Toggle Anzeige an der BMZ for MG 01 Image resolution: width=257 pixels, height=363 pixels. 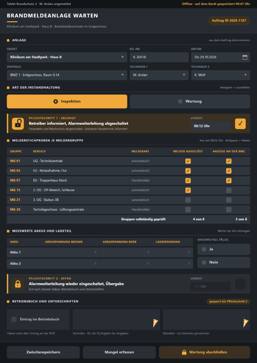tap(229, 161)
